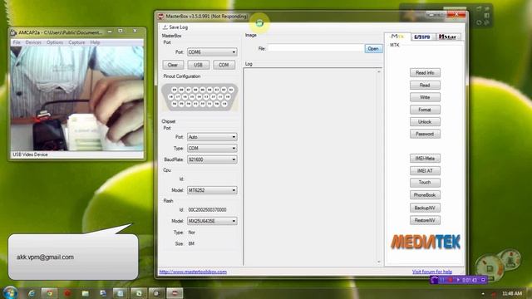Click the Log scrollbar up arrow

pos(379,71)
